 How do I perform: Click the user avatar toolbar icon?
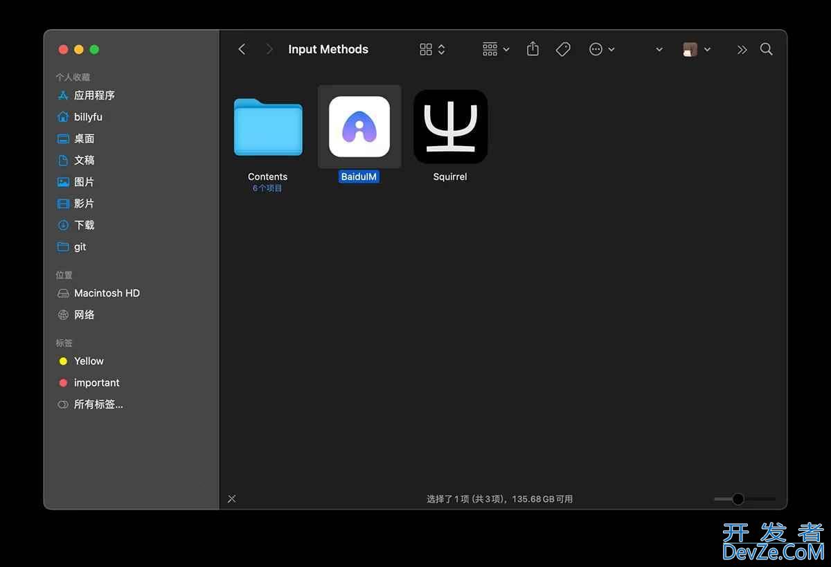click(690, 49)
